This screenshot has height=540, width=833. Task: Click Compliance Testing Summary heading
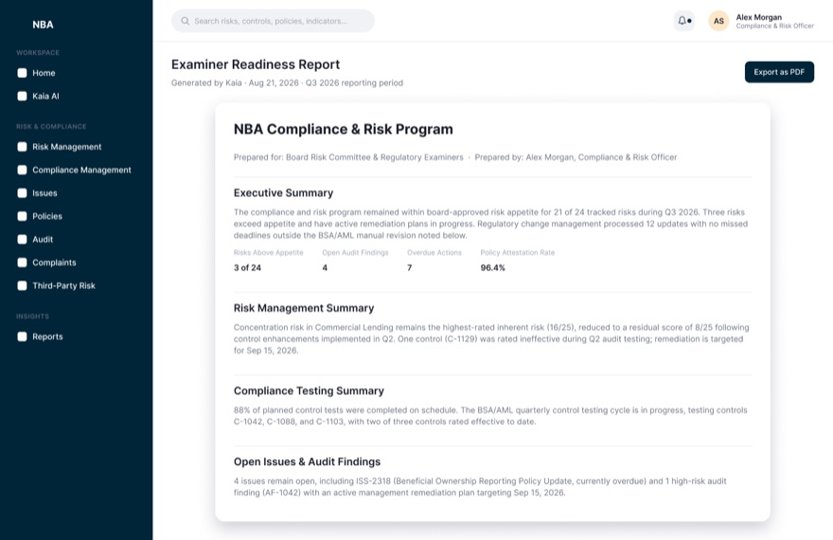coord(309,390)
